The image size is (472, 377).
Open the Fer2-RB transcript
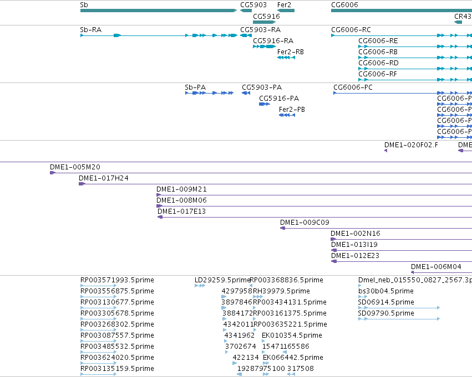pyautogui.click(x=286, y=58)
